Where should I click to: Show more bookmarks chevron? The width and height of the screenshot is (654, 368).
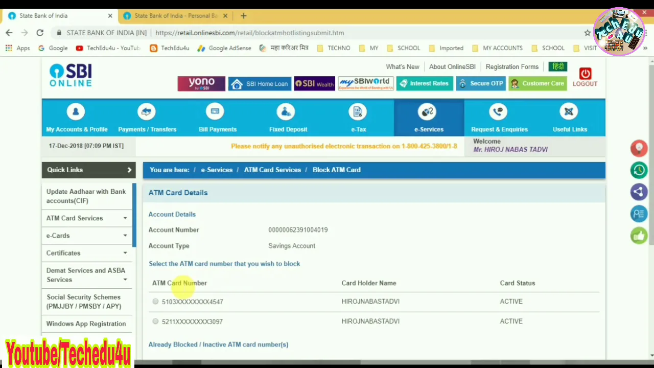pos(645,48)
